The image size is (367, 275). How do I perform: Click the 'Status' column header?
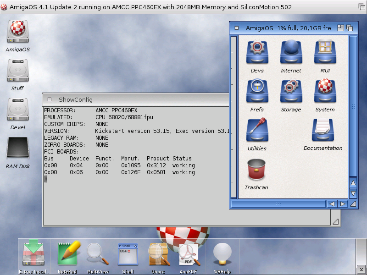pos(182,159)
